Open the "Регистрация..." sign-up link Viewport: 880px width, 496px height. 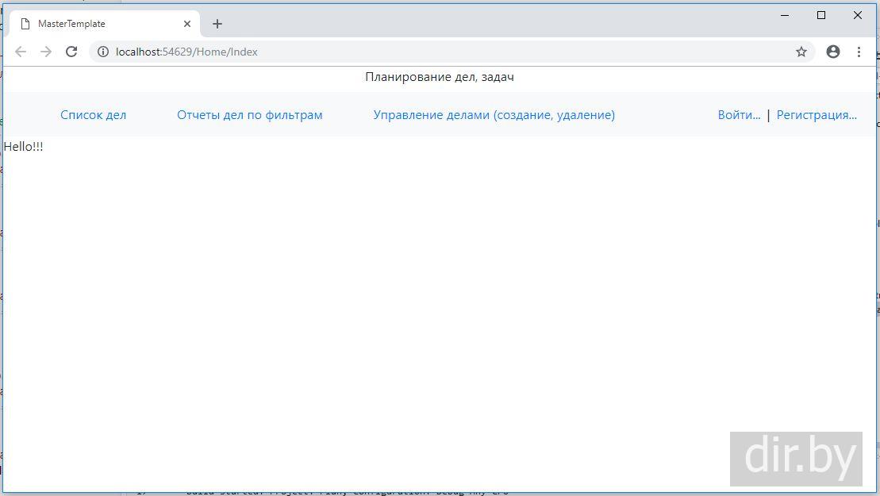click(x=817, y=115)
